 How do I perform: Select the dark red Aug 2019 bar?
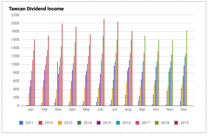click(132, 68)
